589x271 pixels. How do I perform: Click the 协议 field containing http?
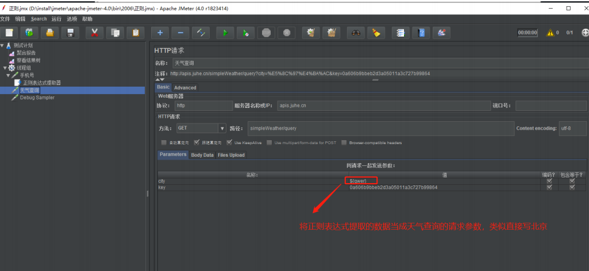204,106
